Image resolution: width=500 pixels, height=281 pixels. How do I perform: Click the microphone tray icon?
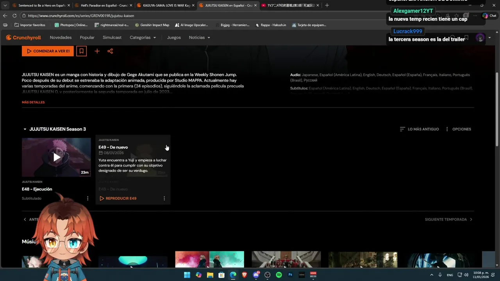(440, 275)
